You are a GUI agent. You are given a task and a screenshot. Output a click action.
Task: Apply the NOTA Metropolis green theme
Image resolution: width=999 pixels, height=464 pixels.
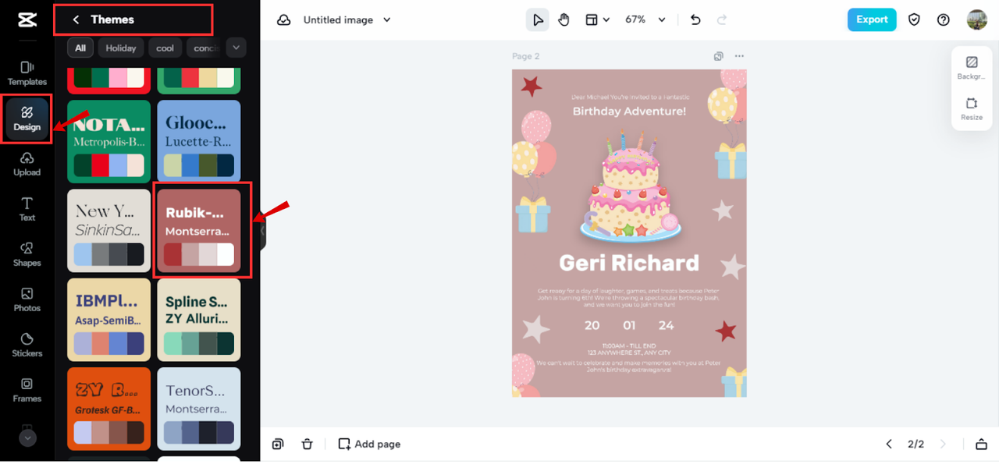(109, 141)
